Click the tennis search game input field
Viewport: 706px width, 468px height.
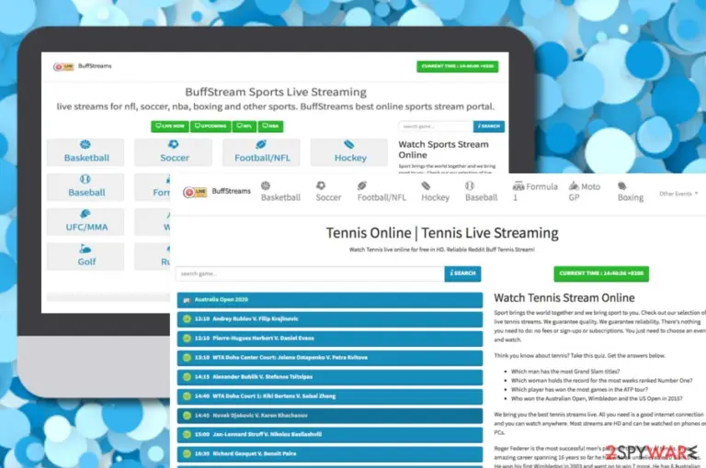click(310, 273)
